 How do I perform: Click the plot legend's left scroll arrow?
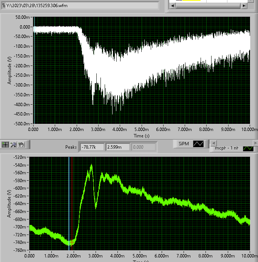coord(213,143)
